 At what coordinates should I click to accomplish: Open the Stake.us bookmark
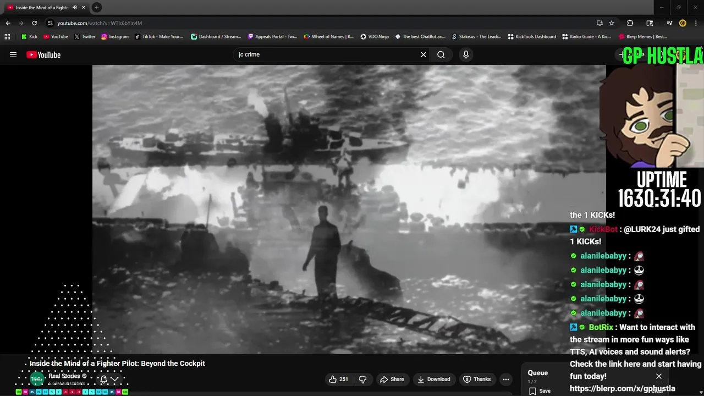tap(476, 37)
